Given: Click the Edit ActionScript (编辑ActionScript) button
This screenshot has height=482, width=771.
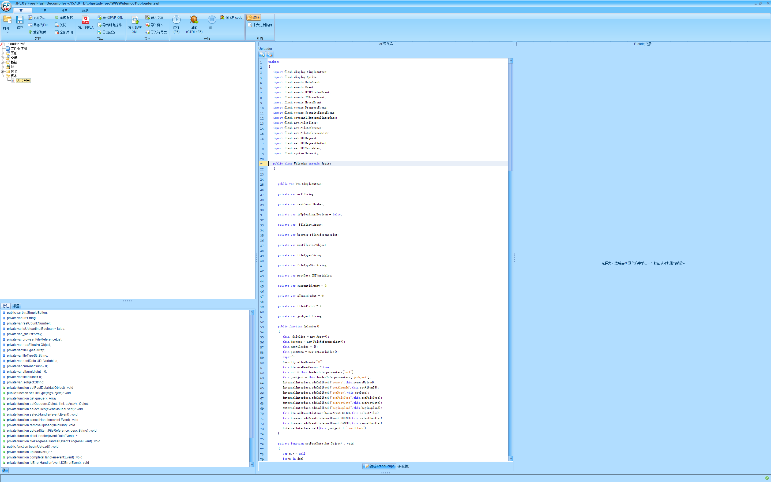Looking at the screenshot, I should pyautogui.click(x=379, y=466).
